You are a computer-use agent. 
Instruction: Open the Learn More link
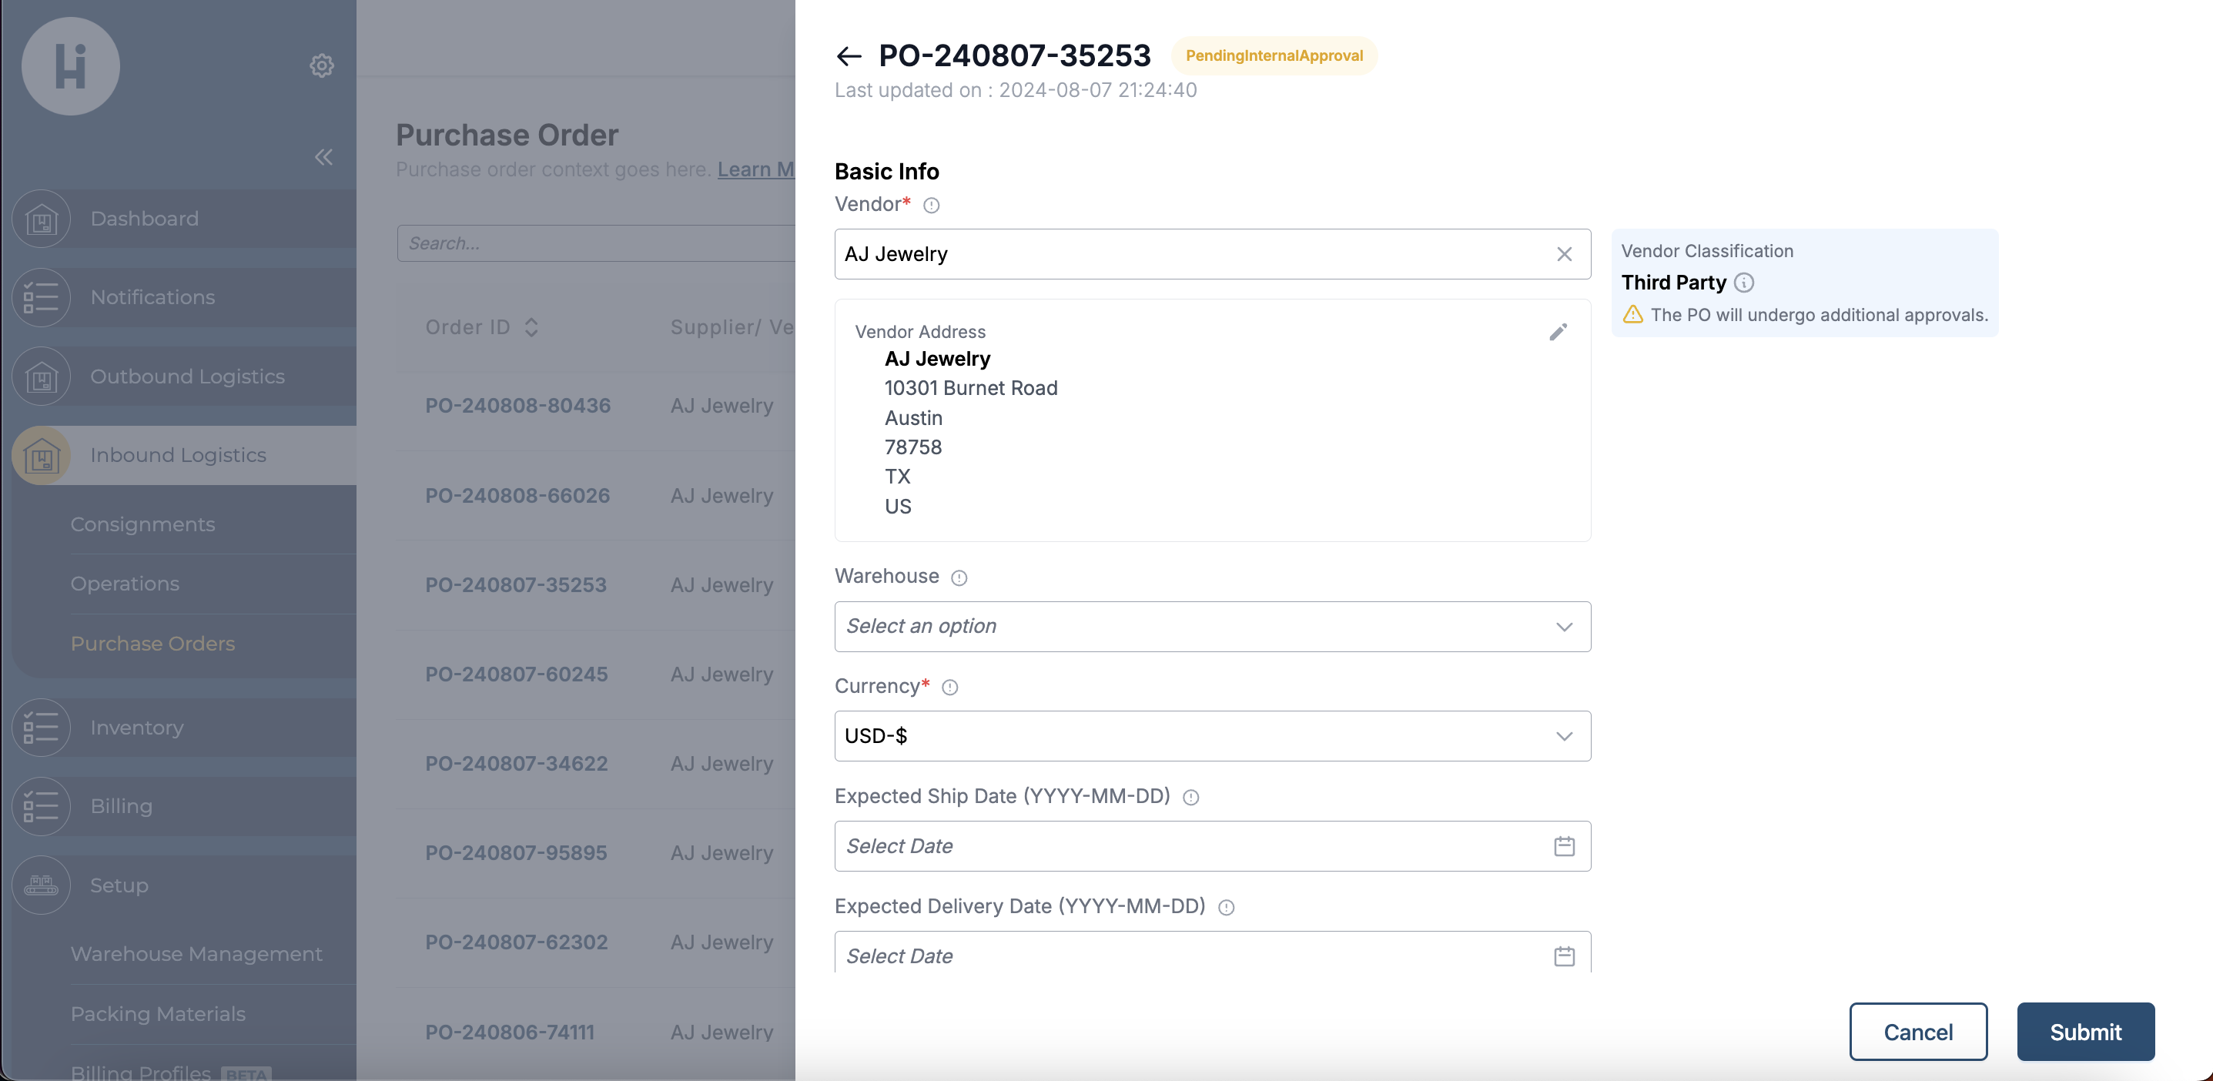(x=755, y=169)
